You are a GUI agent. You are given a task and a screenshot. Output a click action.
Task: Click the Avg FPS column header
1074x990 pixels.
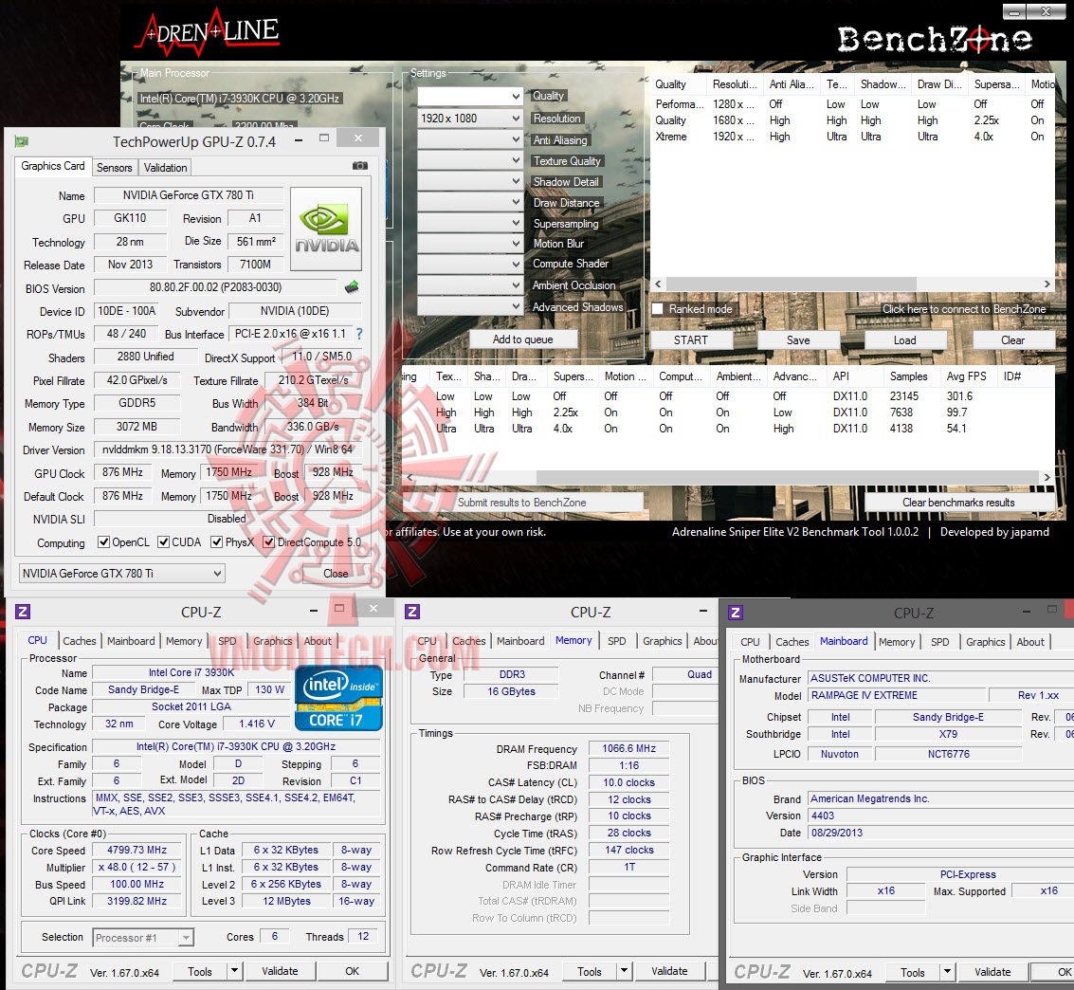tap(967, 376)
